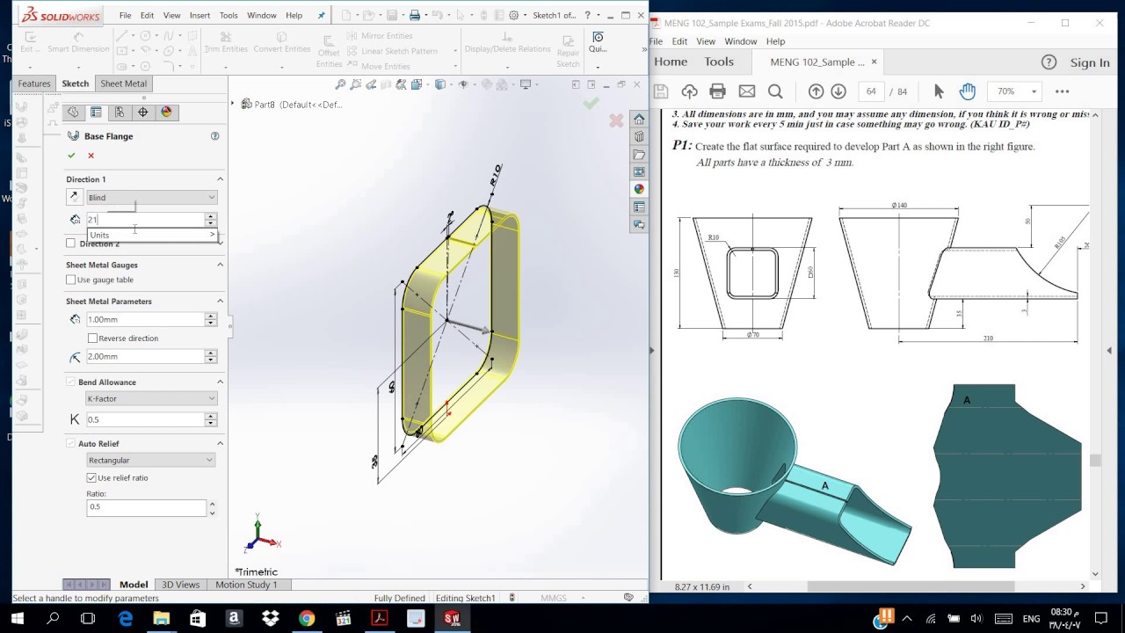Open the FeatureManager design tree tab icon

(73, 112)
